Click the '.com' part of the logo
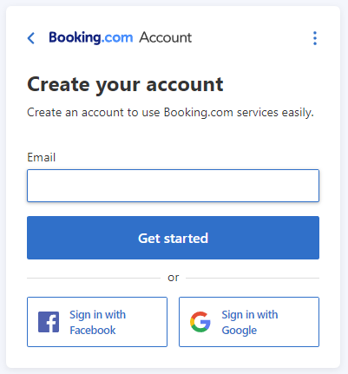Image resolution: width=348 pixels, height=374 pixels. click(117, 38)
